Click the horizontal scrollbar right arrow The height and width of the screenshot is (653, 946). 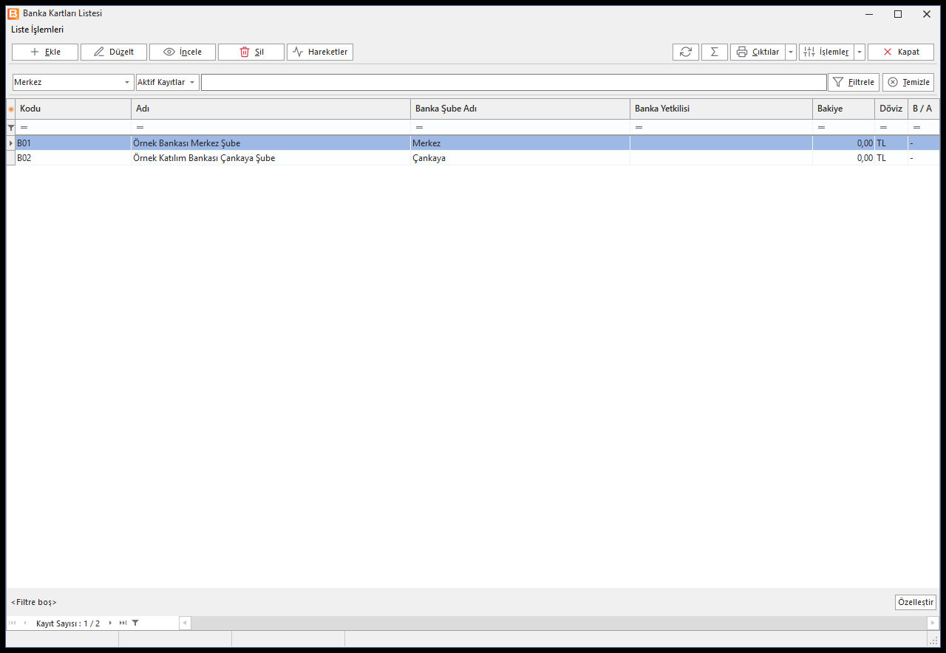(x=933, y=623)
